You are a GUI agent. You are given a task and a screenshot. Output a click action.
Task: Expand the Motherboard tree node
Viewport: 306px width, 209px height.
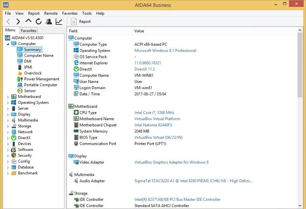[x=8, y=97]
